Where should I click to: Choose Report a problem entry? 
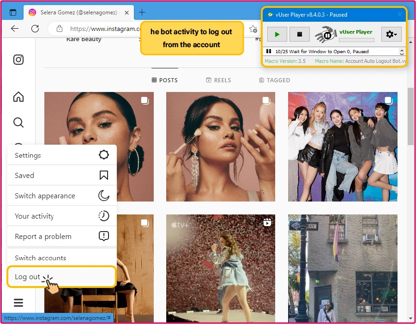[x=62, y=236]
